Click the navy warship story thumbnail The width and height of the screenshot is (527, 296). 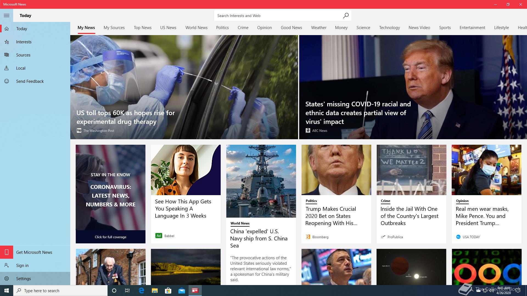point(261,181)
